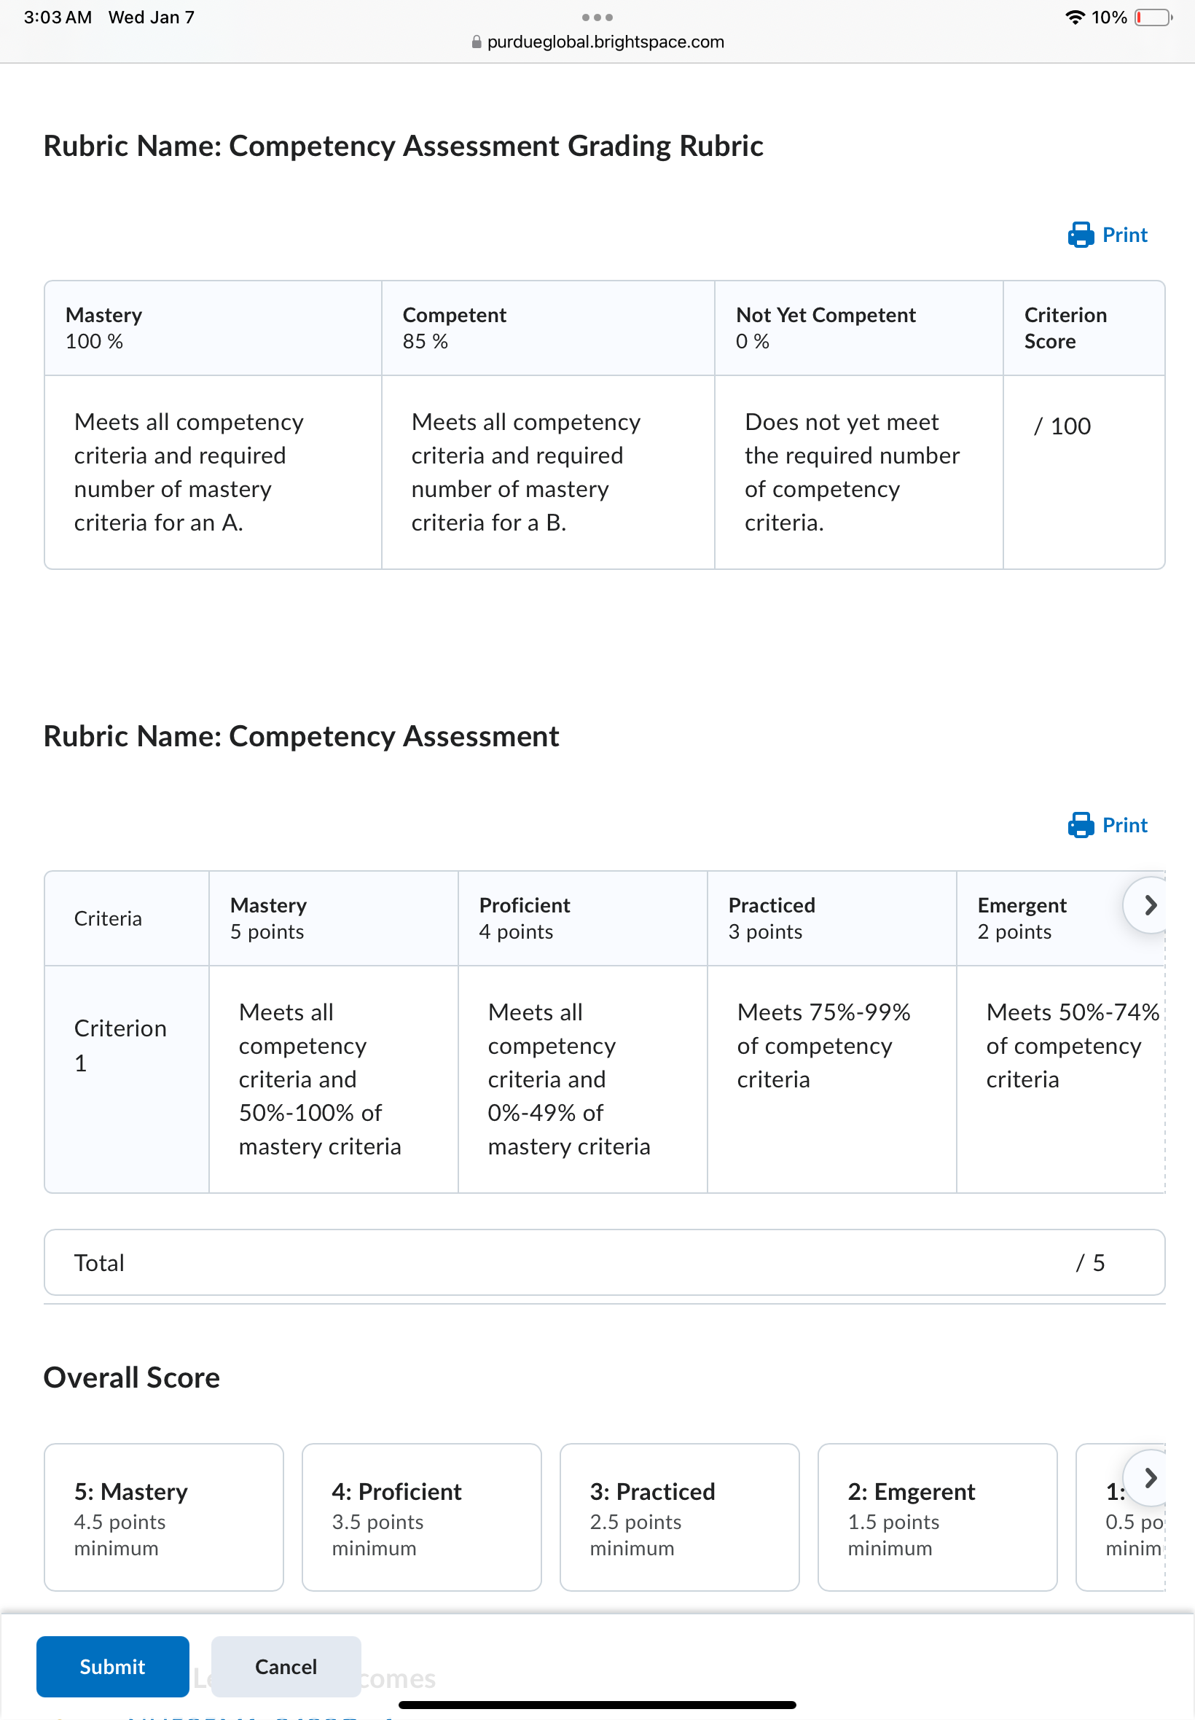Tap the three-dot multitasking menu at top
Viewport: 1195px width, 1720px height.
click(597, 17)
